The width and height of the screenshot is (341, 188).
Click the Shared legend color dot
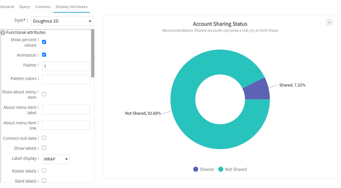pos(196,169)
